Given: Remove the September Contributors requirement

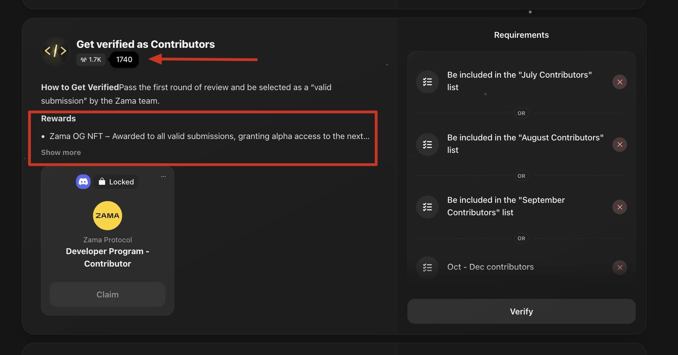Looking at the screenshot, I should (620, 207).
